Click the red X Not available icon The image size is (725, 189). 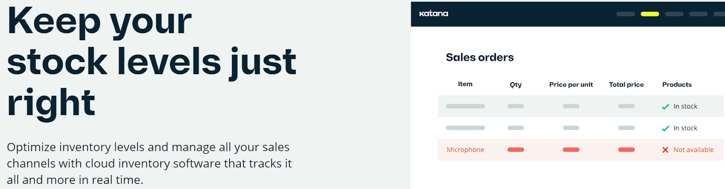click(665, 150)
